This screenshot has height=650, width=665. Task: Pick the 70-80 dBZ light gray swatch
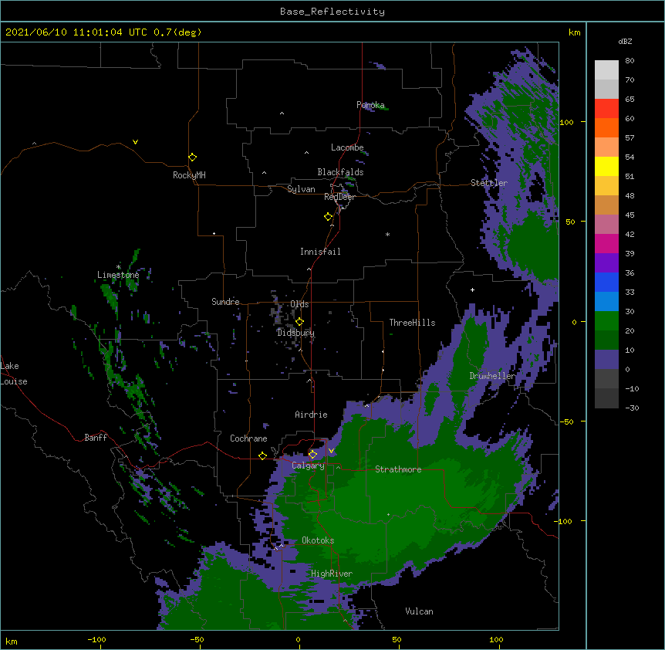(x=606, y=70)
